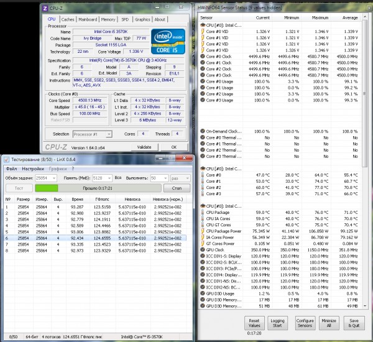Click Configure Sensors button in HWiNFO64
Image resolution: width=373 pixels, height=342 pixels.
pyautogui.click(x=305, y=323)
